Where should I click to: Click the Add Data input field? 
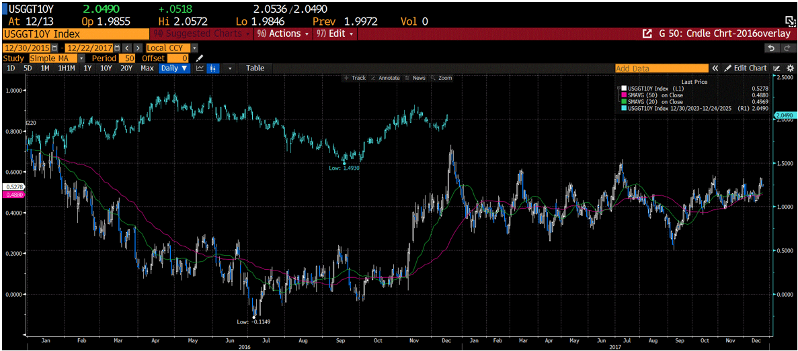coord(662,68)
